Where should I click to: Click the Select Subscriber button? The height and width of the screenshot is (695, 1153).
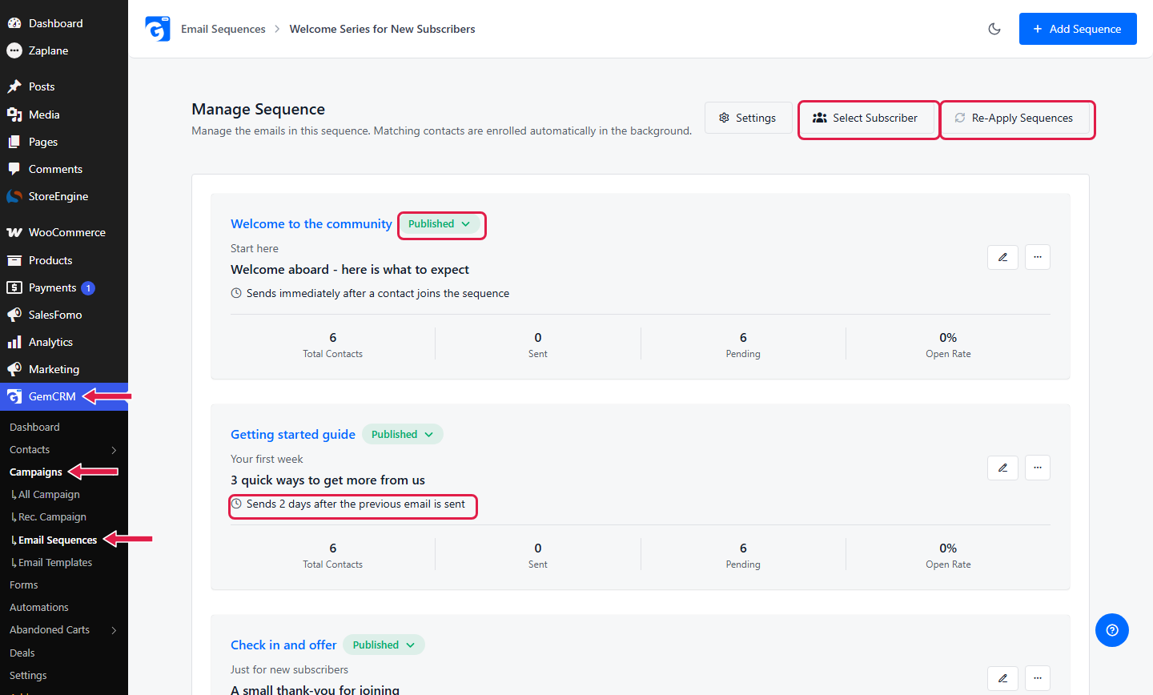(x=865, y=118)
